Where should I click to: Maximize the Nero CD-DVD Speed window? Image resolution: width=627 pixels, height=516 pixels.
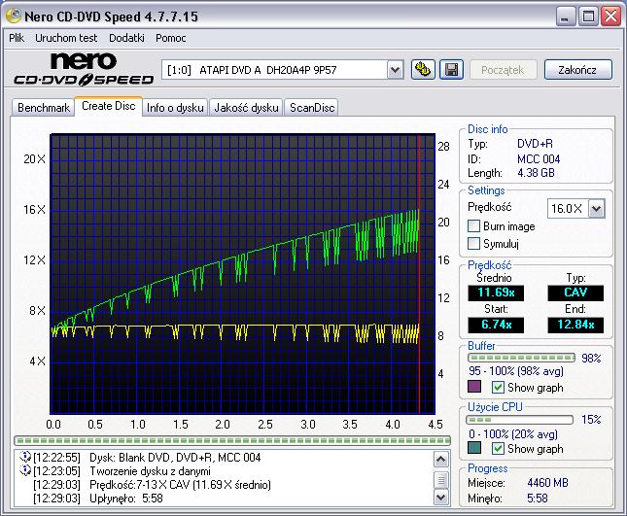click(588, 17)
